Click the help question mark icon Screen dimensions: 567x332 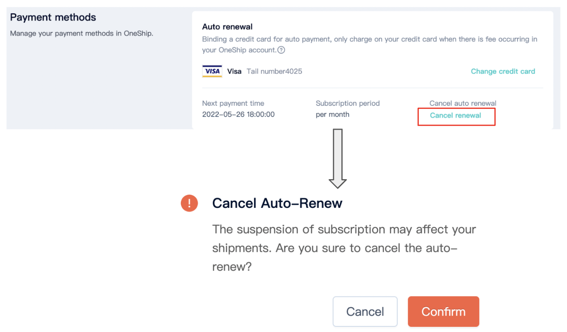(281, 50)
